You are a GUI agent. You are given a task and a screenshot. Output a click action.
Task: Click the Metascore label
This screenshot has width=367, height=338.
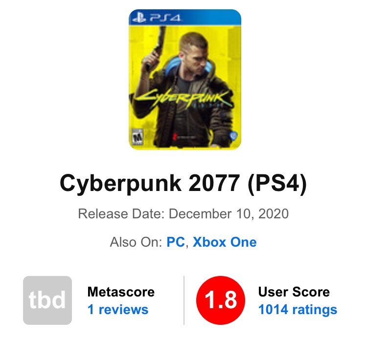(121, 292)
